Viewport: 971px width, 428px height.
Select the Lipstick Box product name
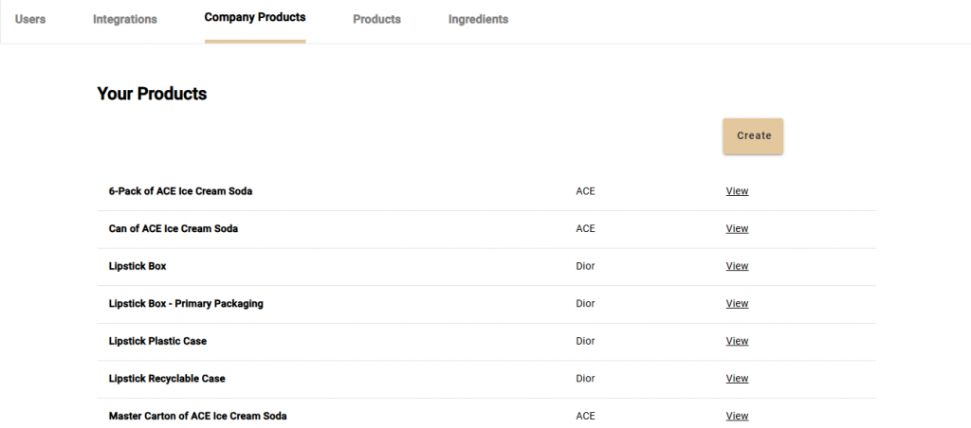[x=137, y=266]
